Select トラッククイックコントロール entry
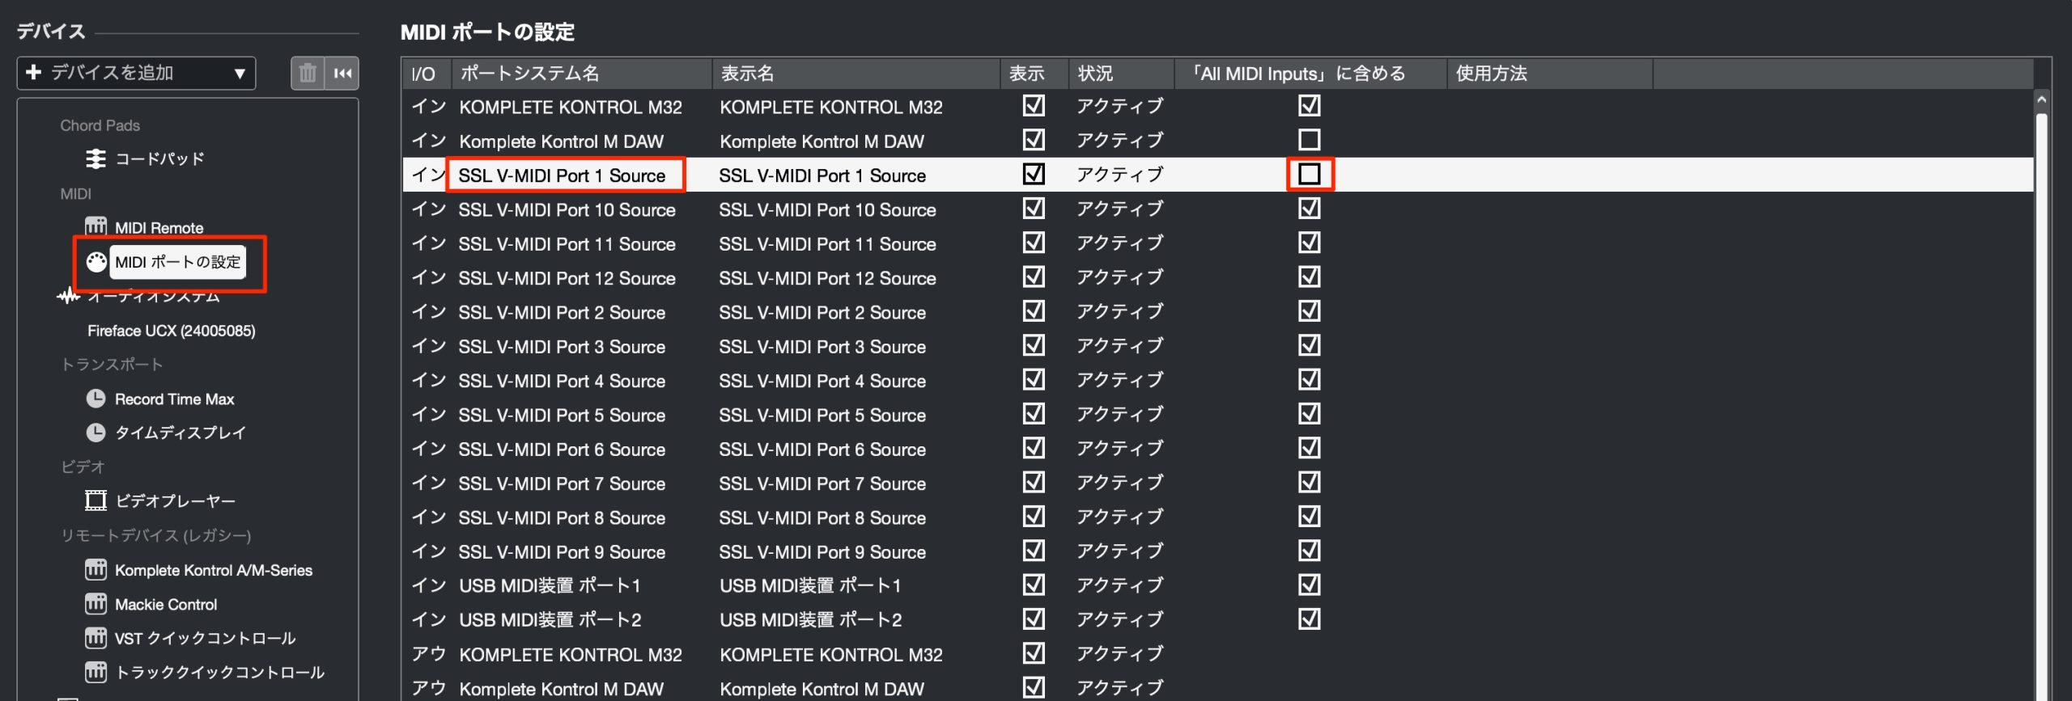 click(219, 672)
